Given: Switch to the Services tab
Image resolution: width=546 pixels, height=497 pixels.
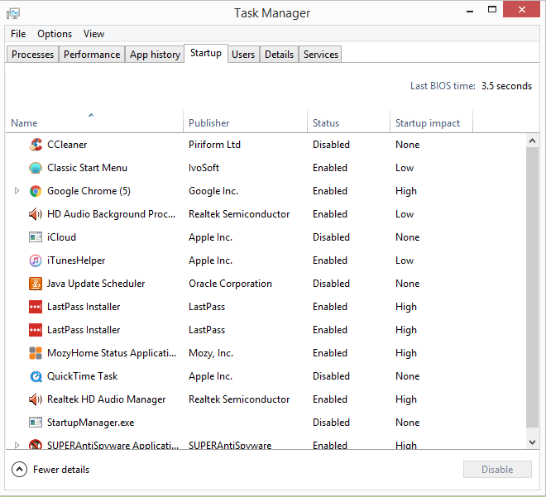Looking at the screenshot, I should pos(321,55).
